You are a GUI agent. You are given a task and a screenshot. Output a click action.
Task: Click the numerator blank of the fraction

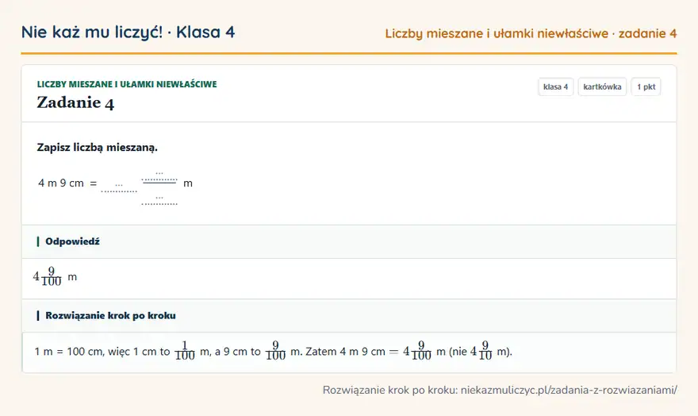click(159, 175)
